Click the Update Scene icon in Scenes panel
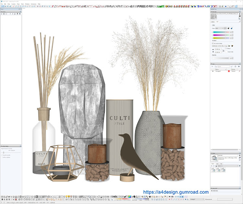The width and height of the screenshot is (243, 204). pyautogui.click(x=2, y=14)
